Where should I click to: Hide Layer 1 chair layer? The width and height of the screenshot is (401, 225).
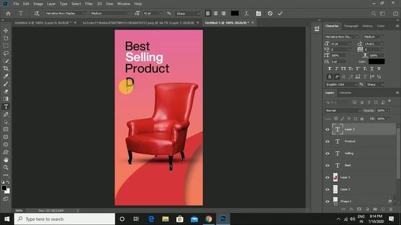coord(327,177)
